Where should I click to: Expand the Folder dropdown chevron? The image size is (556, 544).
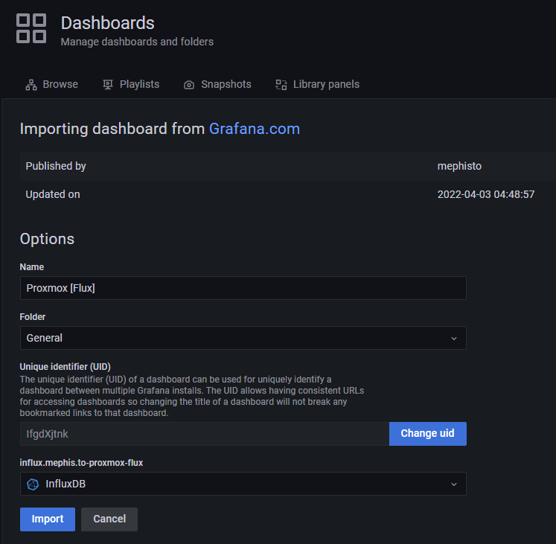(454, 338)
